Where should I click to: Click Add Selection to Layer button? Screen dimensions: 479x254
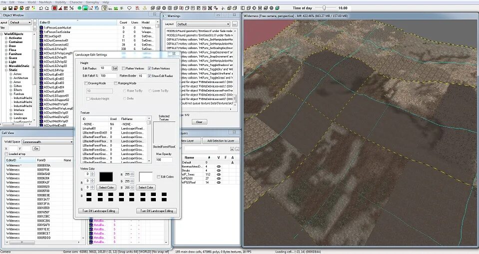[x=221, y=140]
